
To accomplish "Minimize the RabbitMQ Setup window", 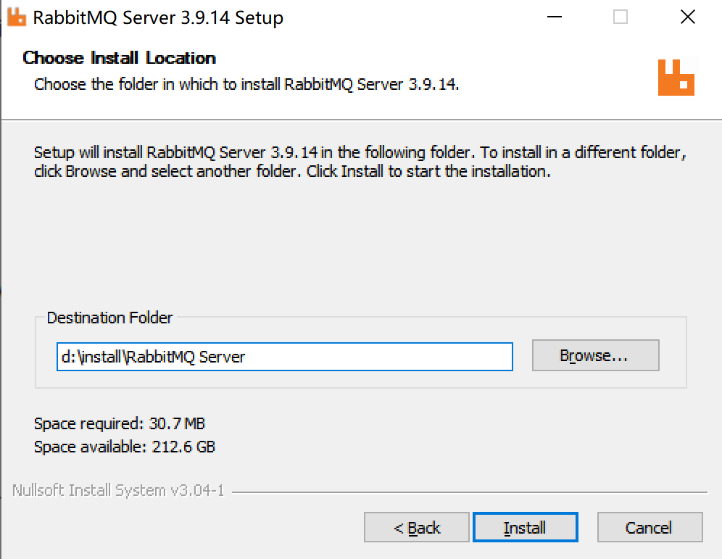I will click(x=555, y=17).
